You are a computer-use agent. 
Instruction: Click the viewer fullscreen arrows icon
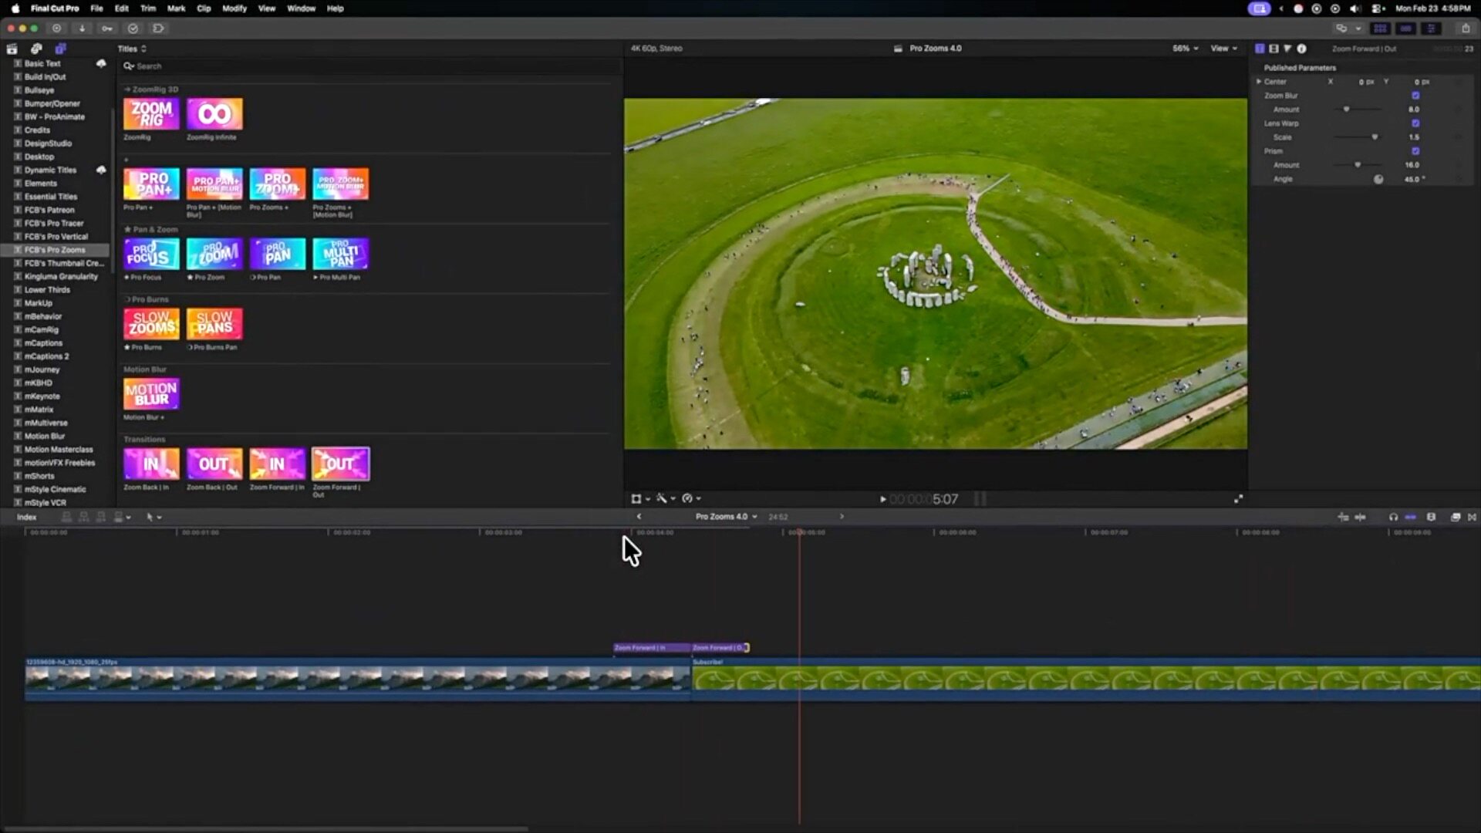click(x=1238, y=499)
